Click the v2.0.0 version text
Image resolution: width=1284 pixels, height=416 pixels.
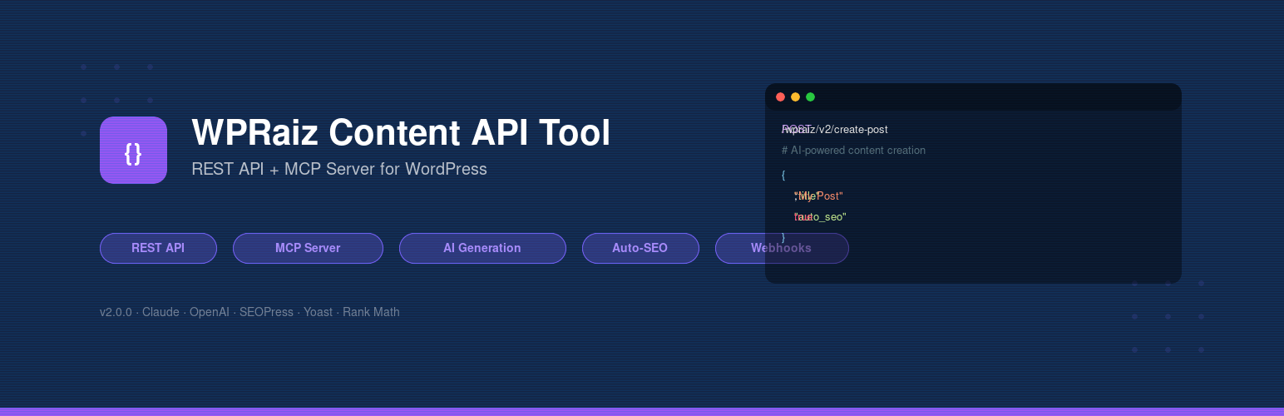pyautogui.click(x=116, y=312)
